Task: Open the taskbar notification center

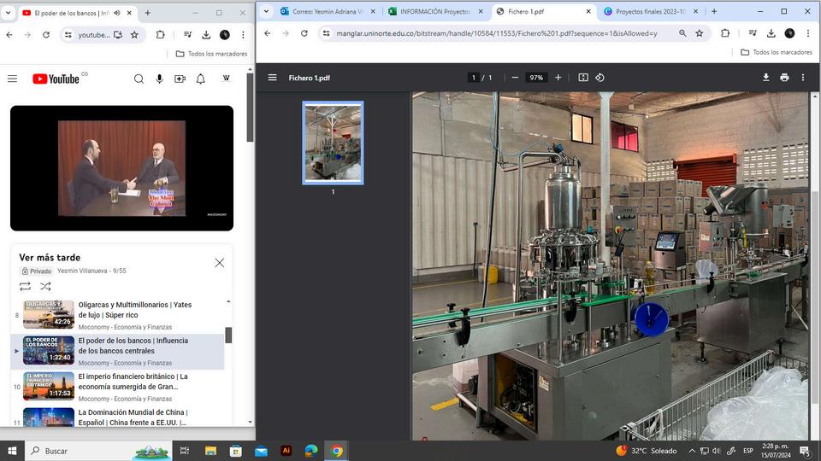Action: pos(806,451)
